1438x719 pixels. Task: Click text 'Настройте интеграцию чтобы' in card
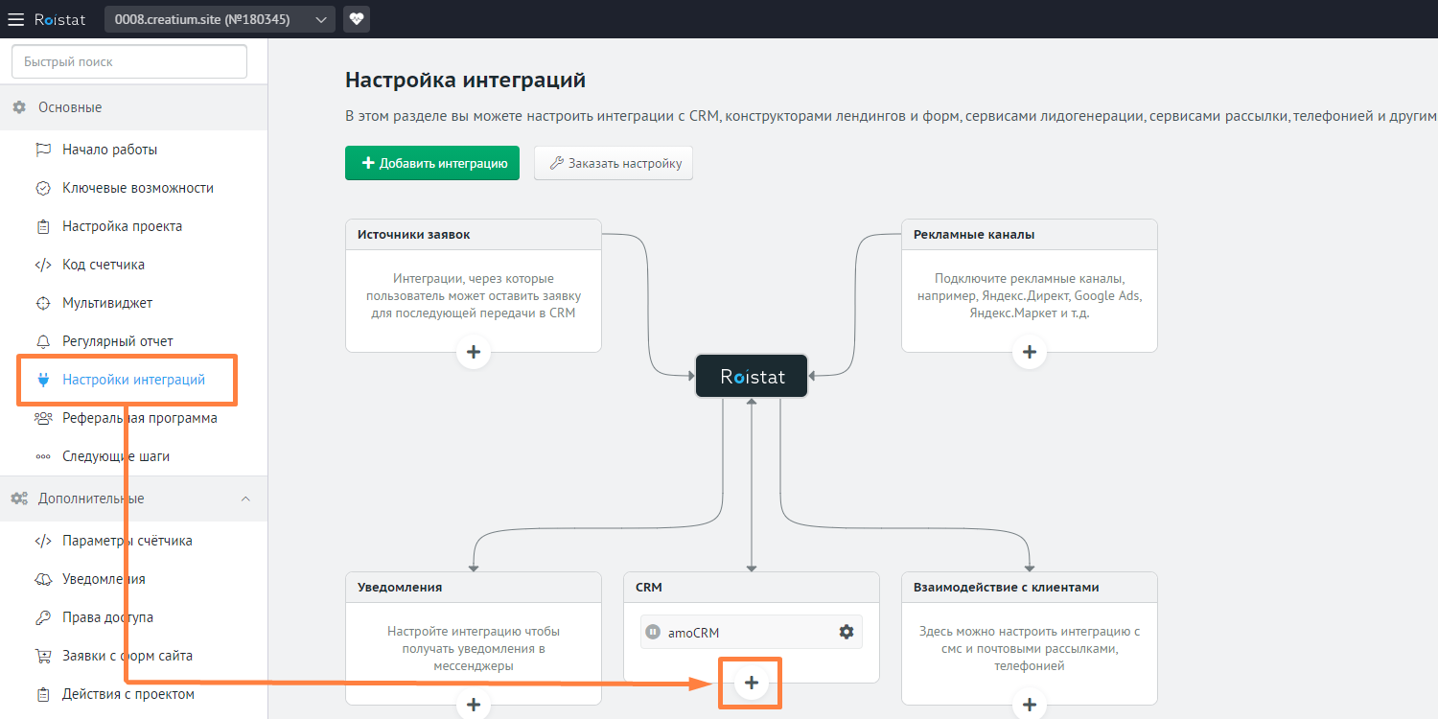(x=474, y=631)
